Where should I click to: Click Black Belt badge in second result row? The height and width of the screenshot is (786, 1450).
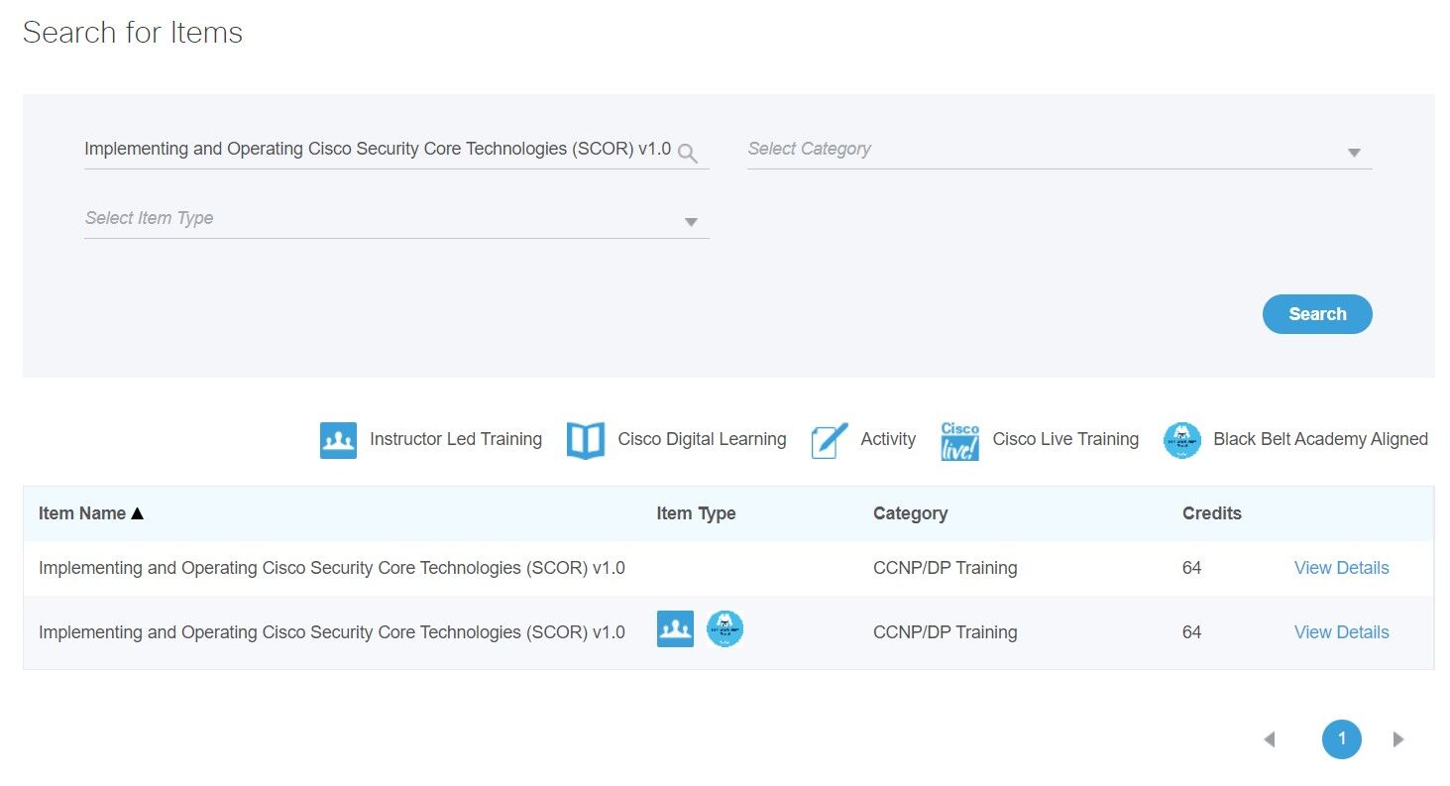(x=725, y=629)
